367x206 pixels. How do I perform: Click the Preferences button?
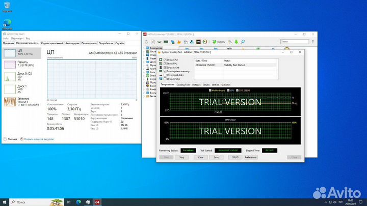251,158
